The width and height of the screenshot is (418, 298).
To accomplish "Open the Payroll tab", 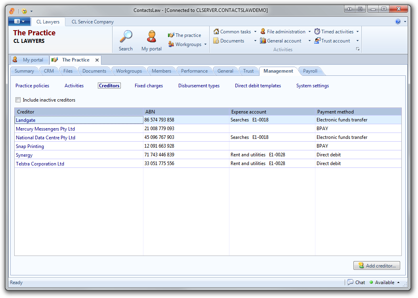I will [x=310, y=71].
